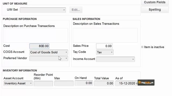Viewport: 172px width, 96px height.
Task: Open the U/M Set dropdown
Action: (x=43, y=10)
